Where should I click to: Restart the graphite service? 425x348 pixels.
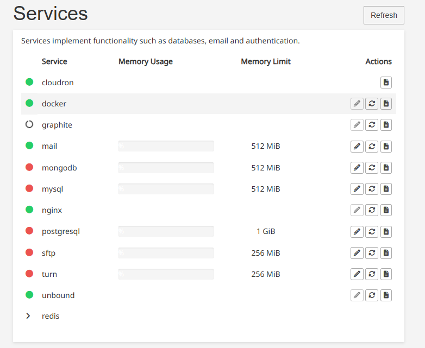coord(372,125)
